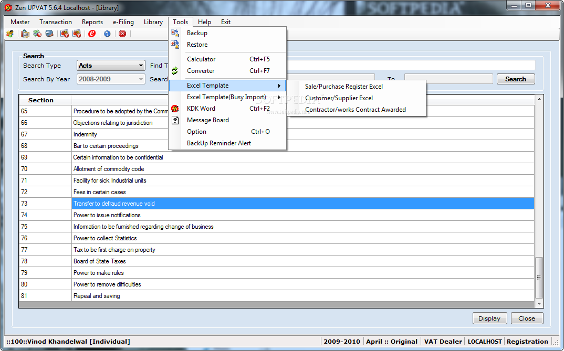Click the users group toolbar icon
The height and width of the screenshot is (351, 564).
point(9,34)
